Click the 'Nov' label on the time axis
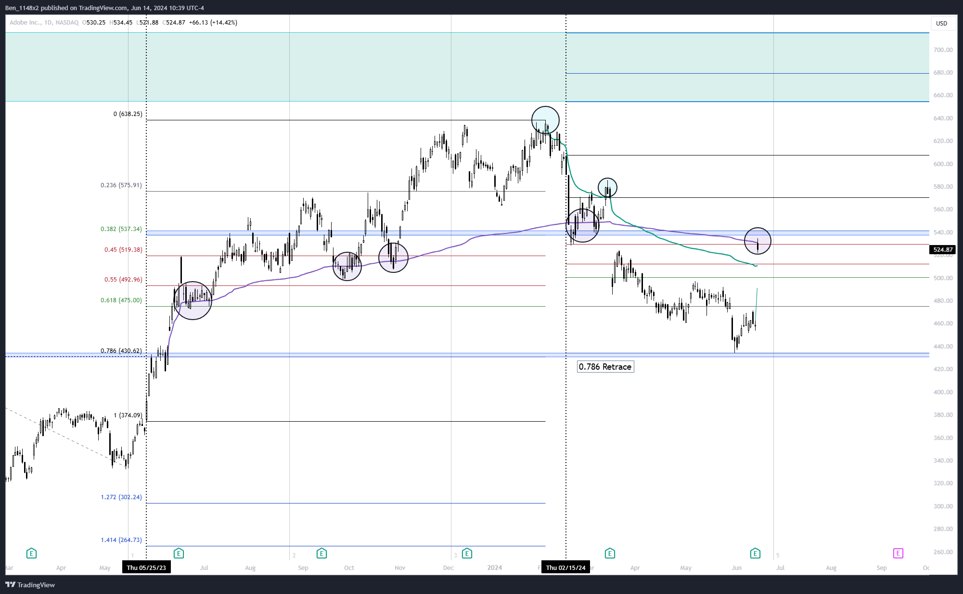This screenshot has height=594, width=963. [x=400, y=568]
